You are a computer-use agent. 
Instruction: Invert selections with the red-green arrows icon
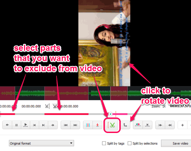pos(138,125)
